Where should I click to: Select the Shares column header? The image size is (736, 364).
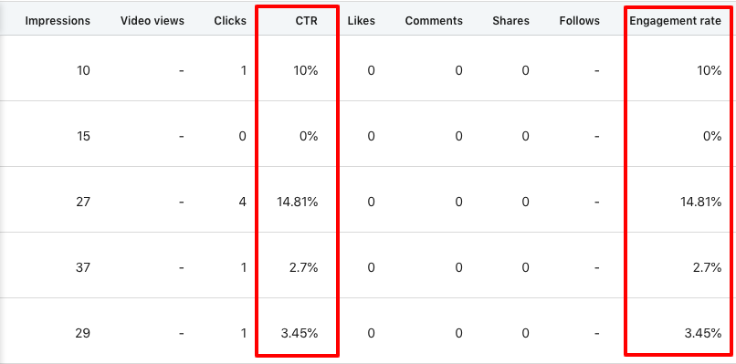510,21
